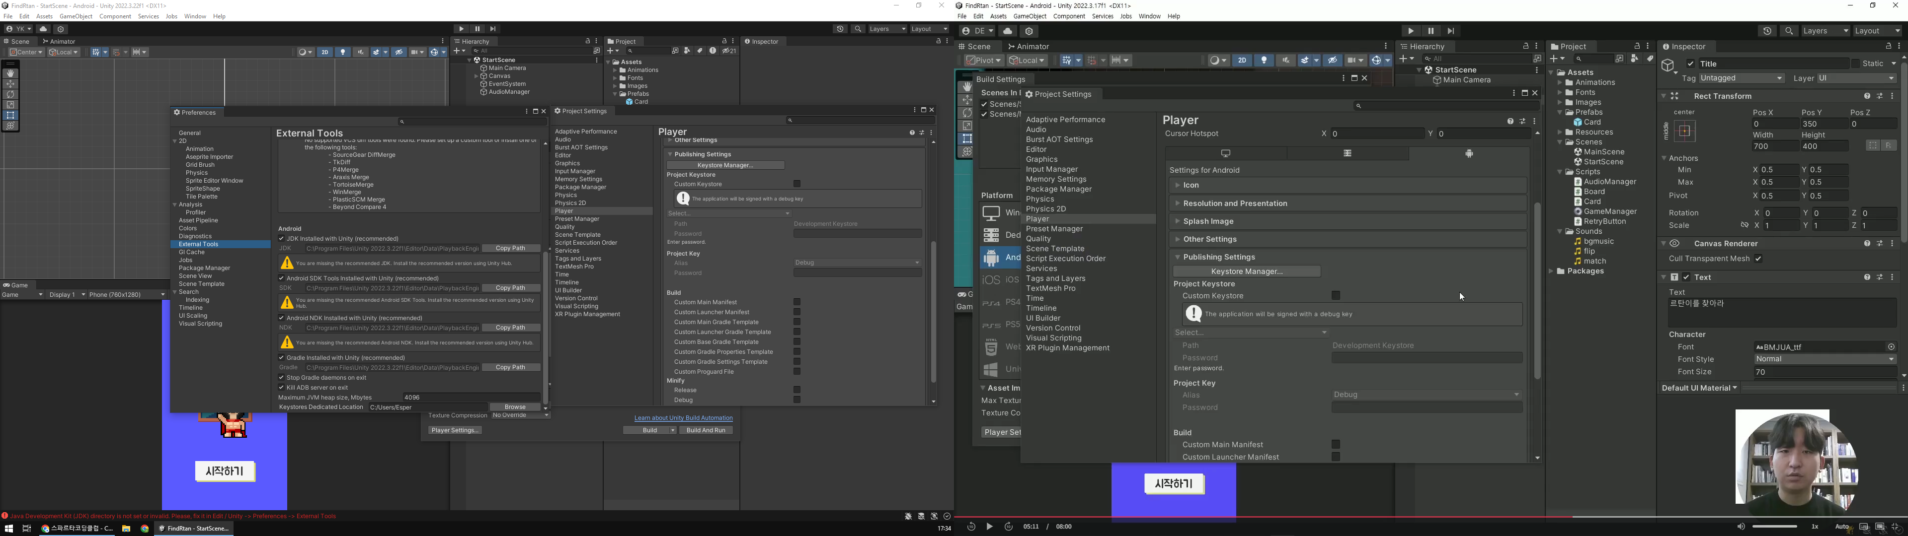
Task: Enable Custom Keystore in left Project Settings
Action: tap(797, 184)
